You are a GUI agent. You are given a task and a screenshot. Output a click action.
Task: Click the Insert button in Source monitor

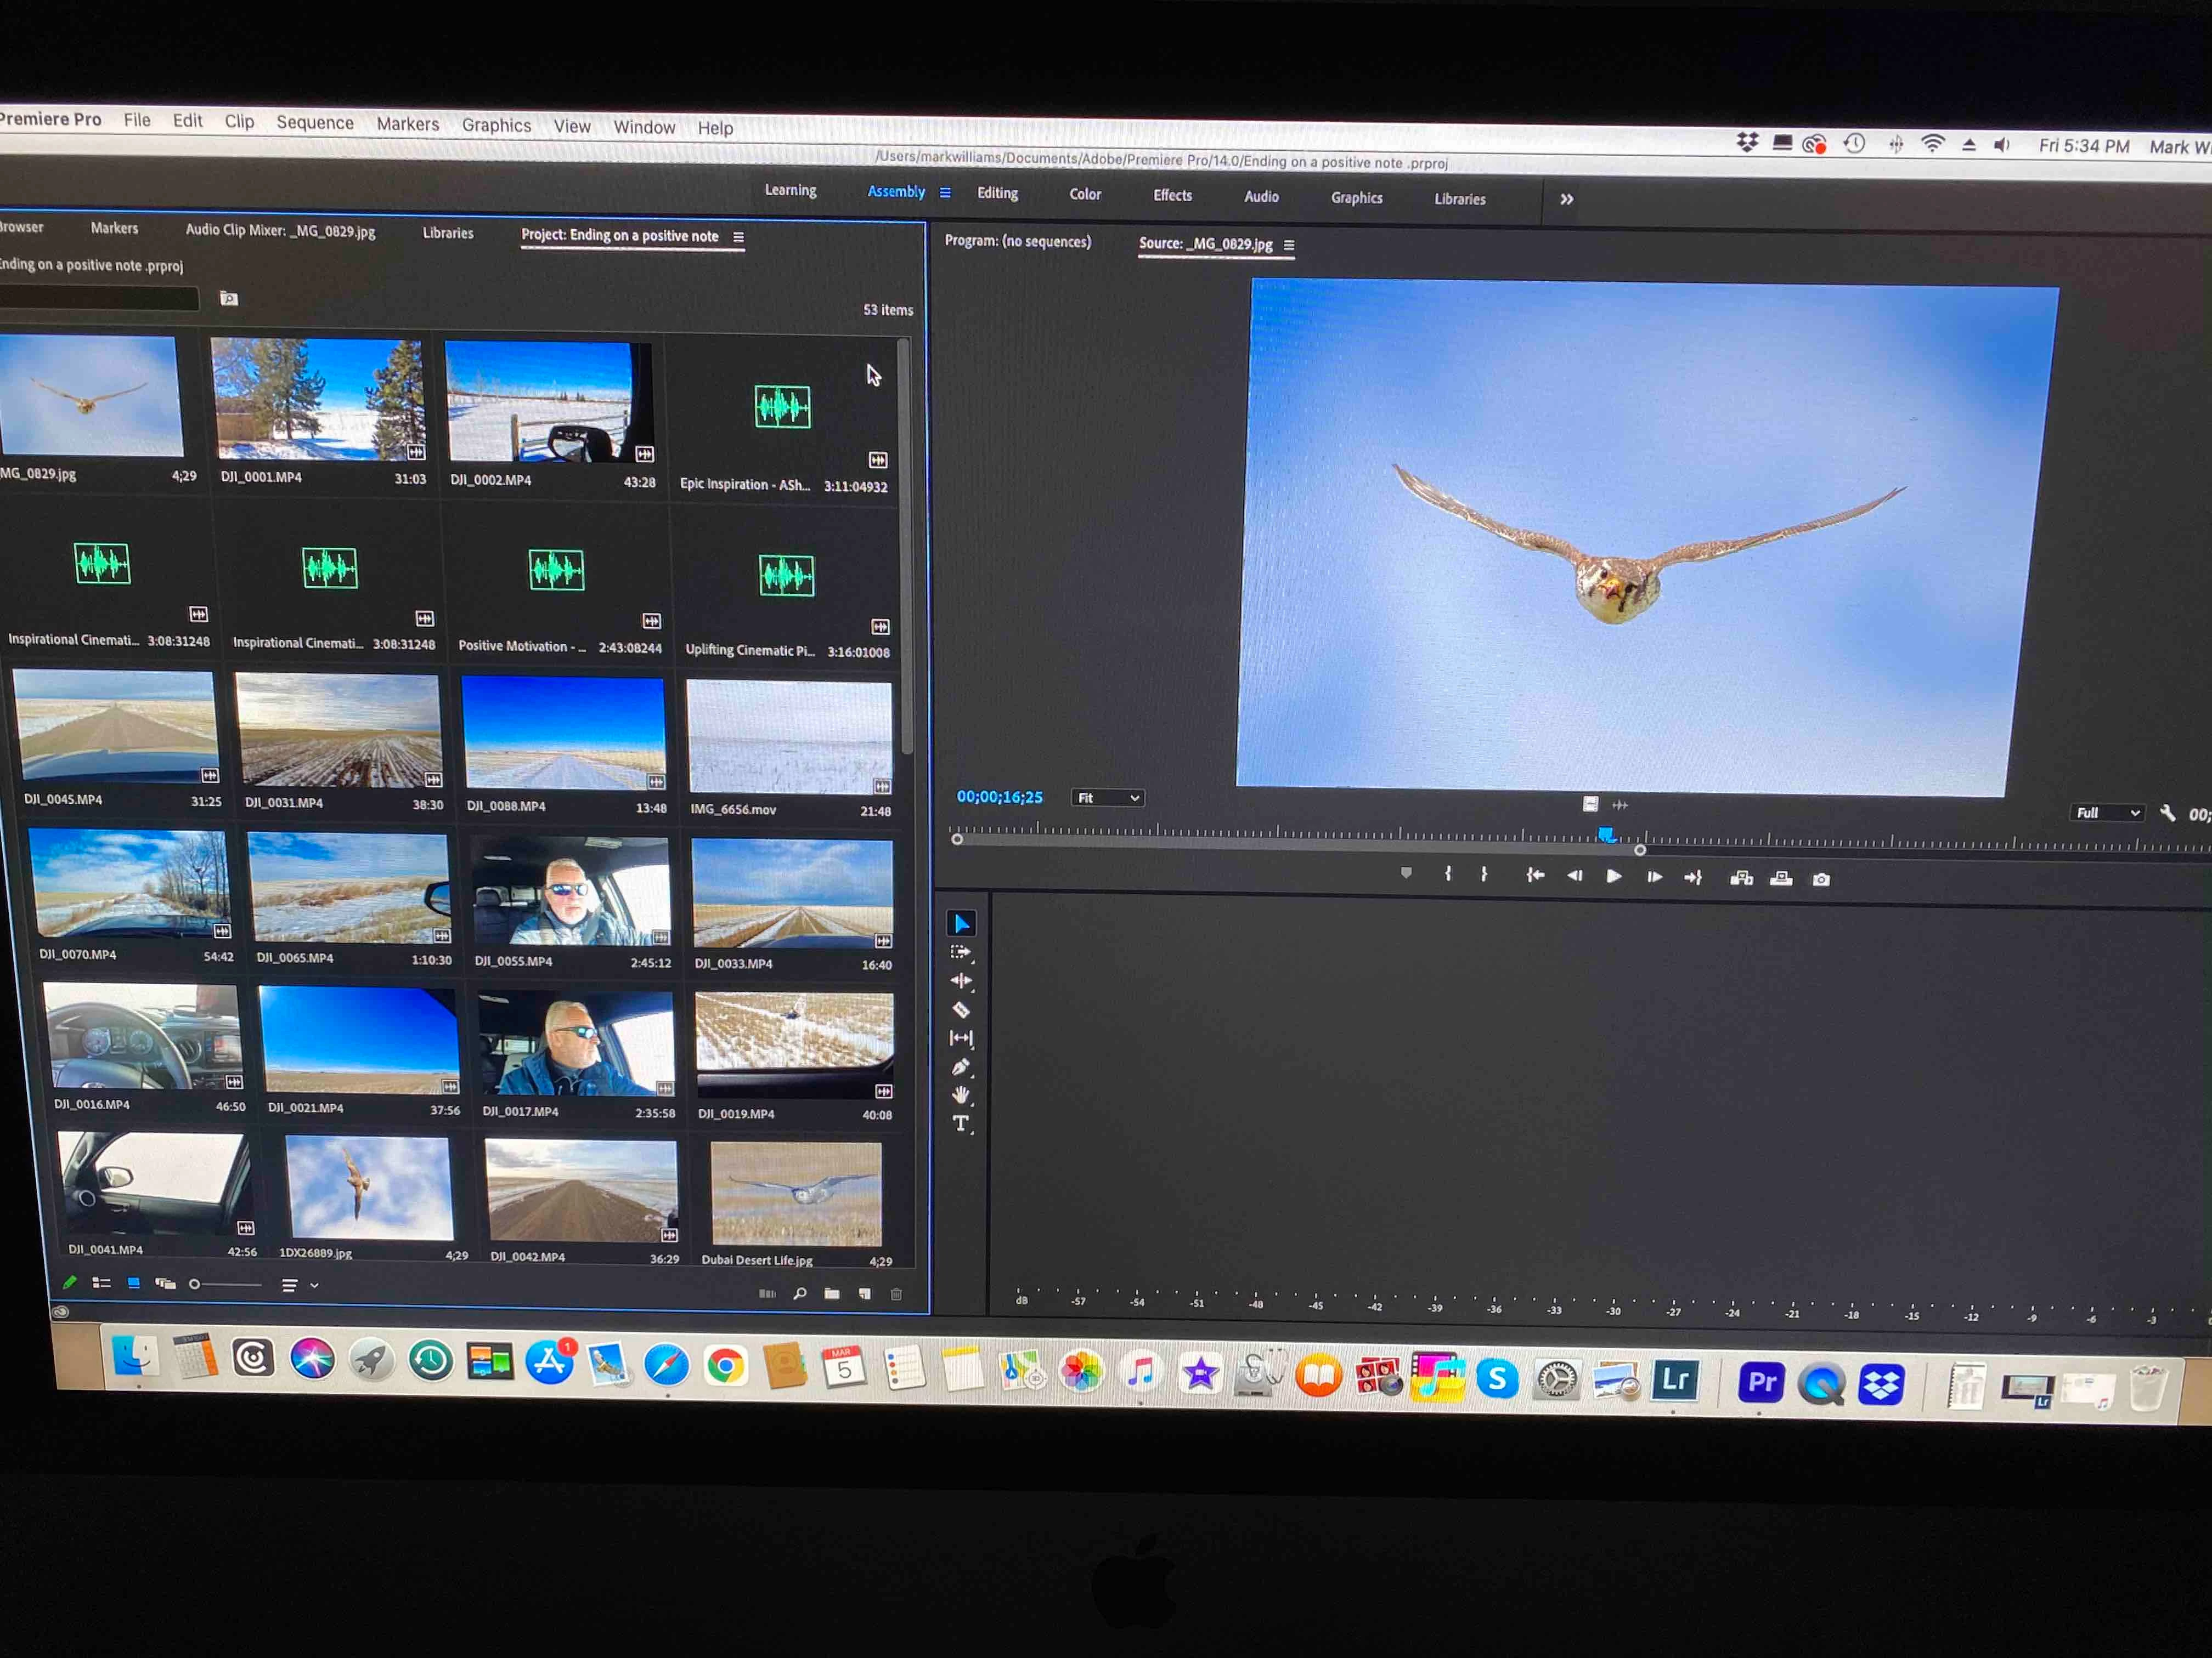[x=1741, y=878]
